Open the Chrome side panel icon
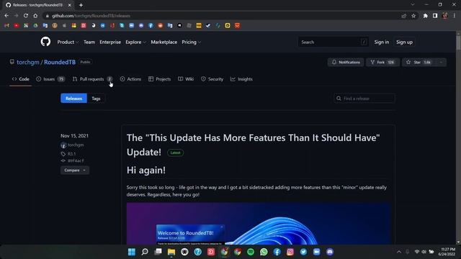 435,16
